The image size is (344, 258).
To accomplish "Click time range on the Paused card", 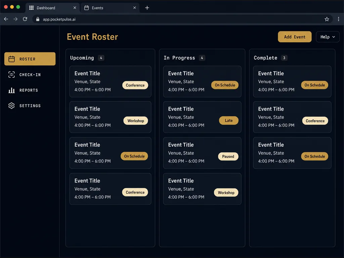I will tap(186, 161).
